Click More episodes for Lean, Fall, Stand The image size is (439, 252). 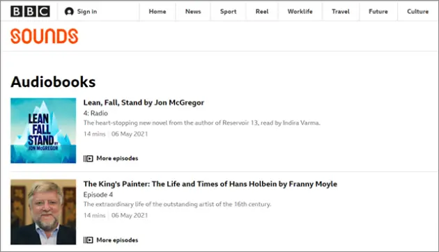click(117, 158)
